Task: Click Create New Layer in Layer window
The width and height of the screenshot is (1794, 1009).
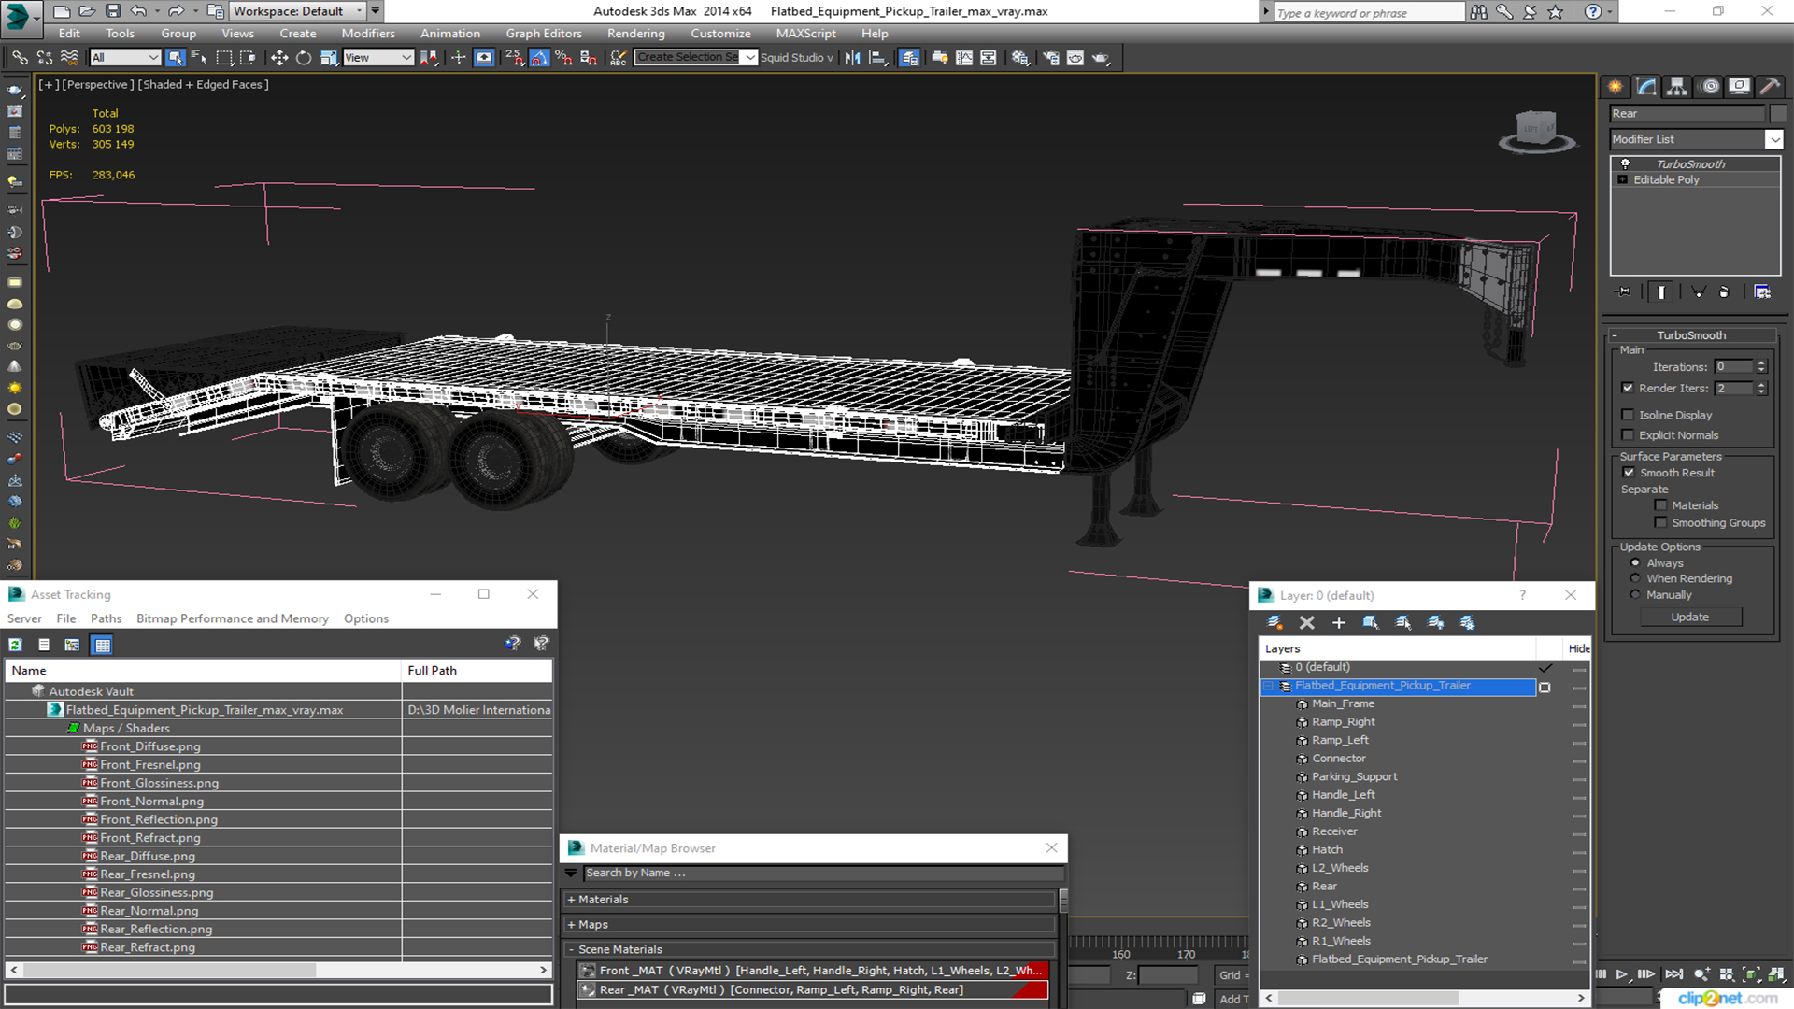Action: click(1274, 622)
